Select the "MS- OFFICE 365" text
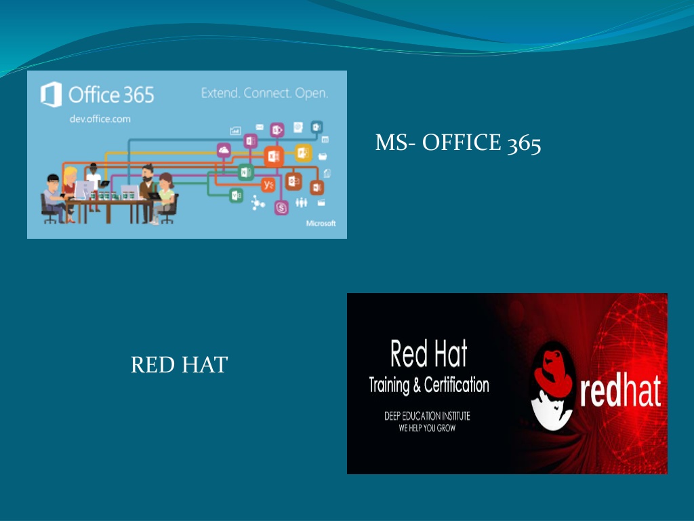 click(x=458, y=144)
